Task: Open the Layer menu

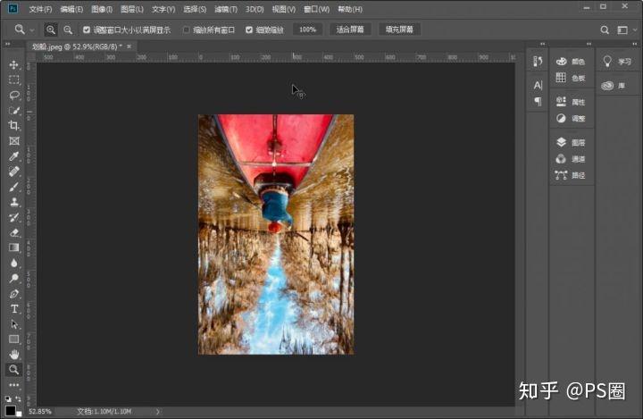Action: click(x=132, y=9)
